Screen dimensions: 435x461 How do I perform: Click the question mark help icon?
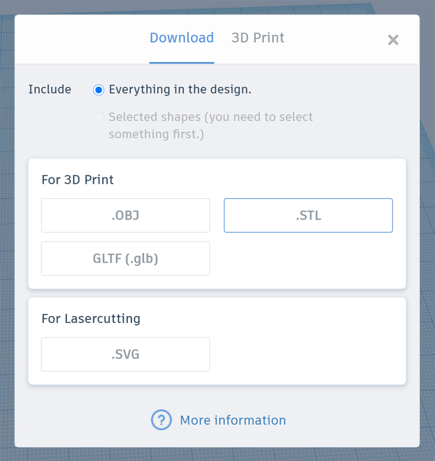(161, 420)
